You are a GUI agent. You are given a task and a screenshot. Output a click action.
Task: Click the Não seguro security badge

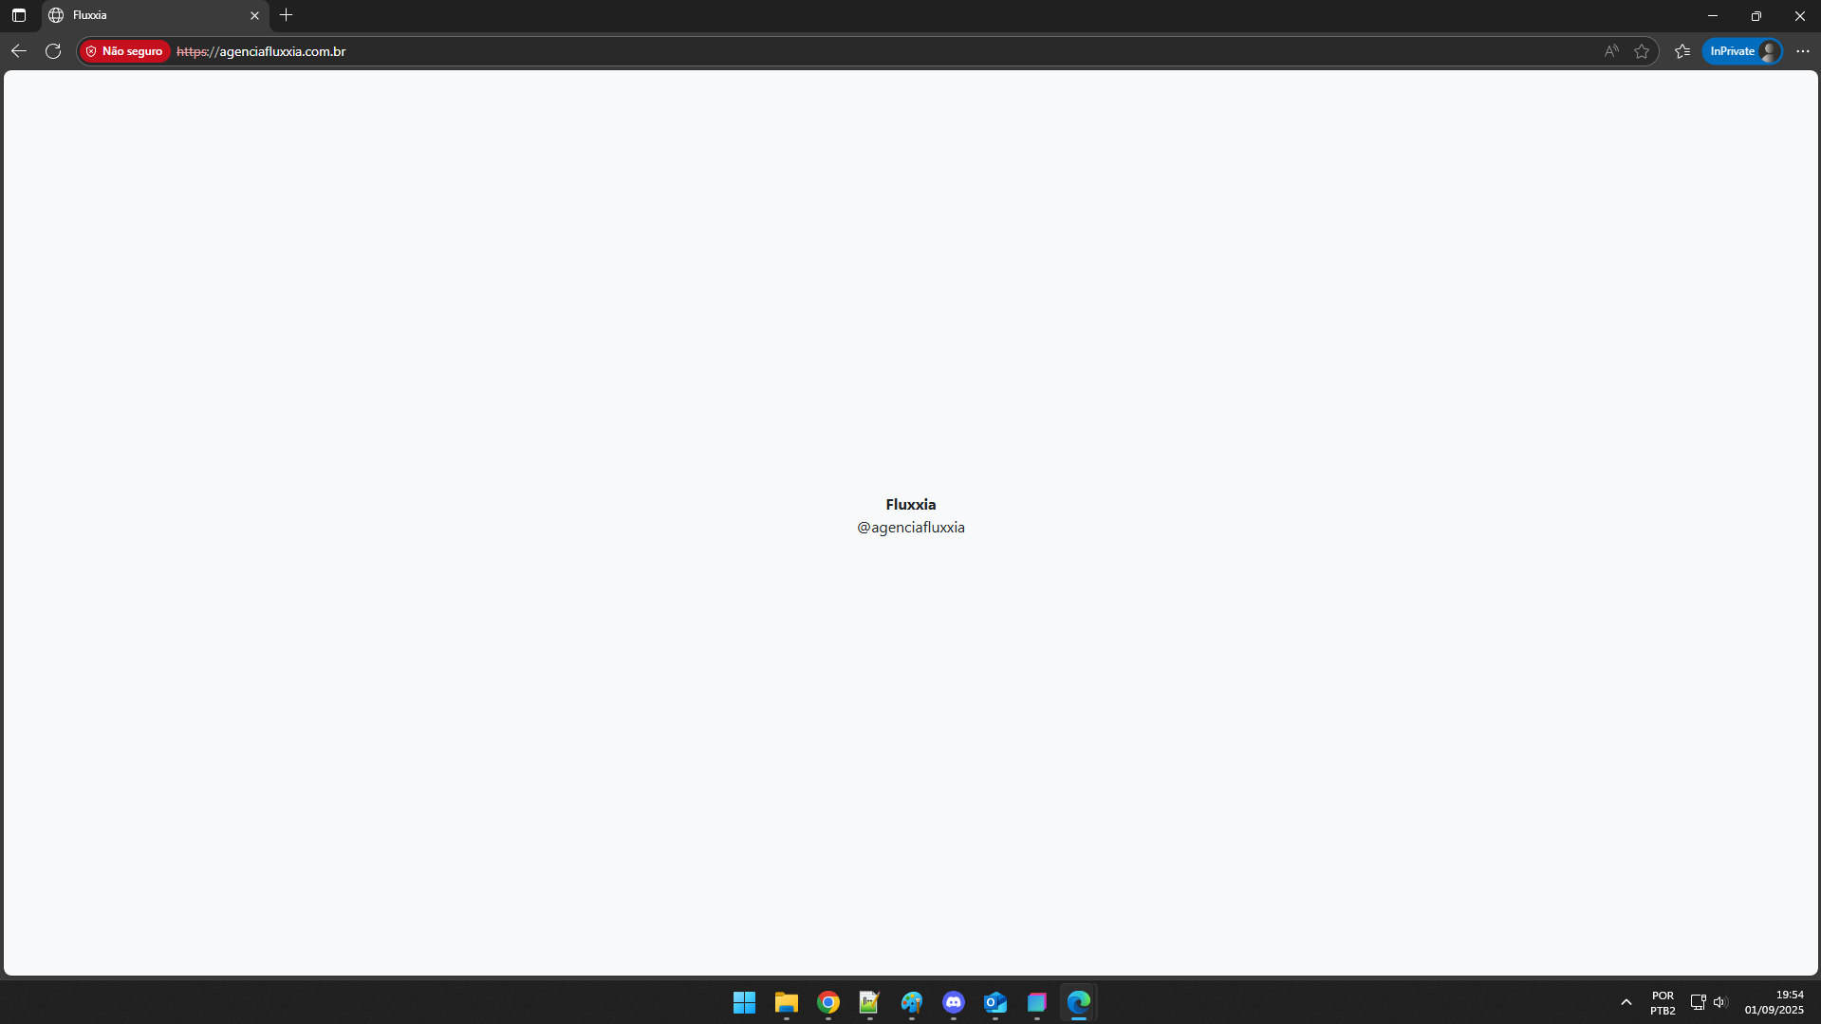[x=124, y=51]
